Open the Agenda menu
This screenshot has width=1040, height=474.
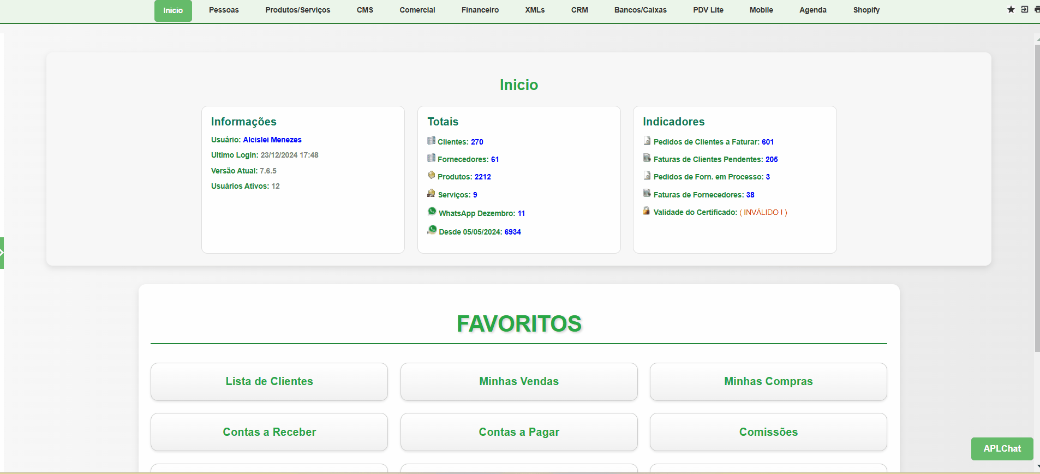(x=813, y=10)
